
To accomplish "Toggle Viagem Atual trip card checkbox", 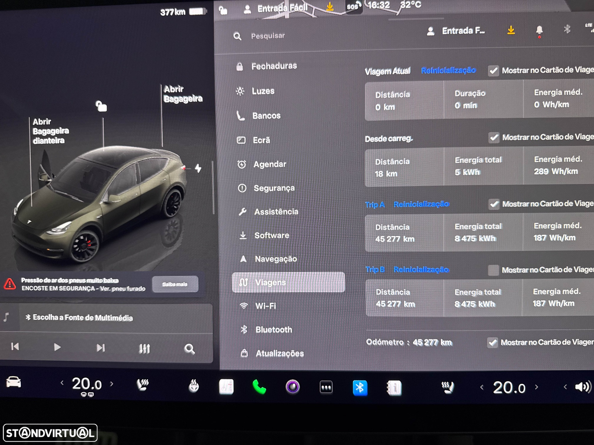I will click(493, 71).
